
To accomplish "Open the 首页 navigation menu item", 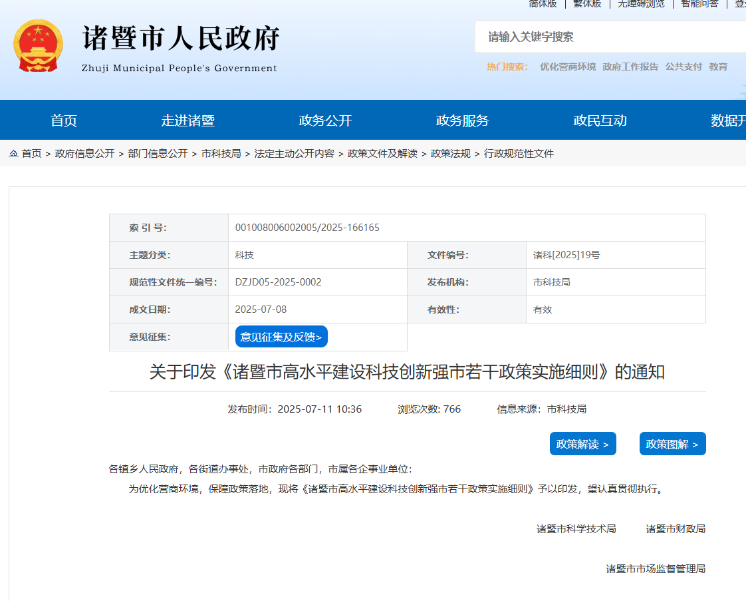I will tap(64, 120).
